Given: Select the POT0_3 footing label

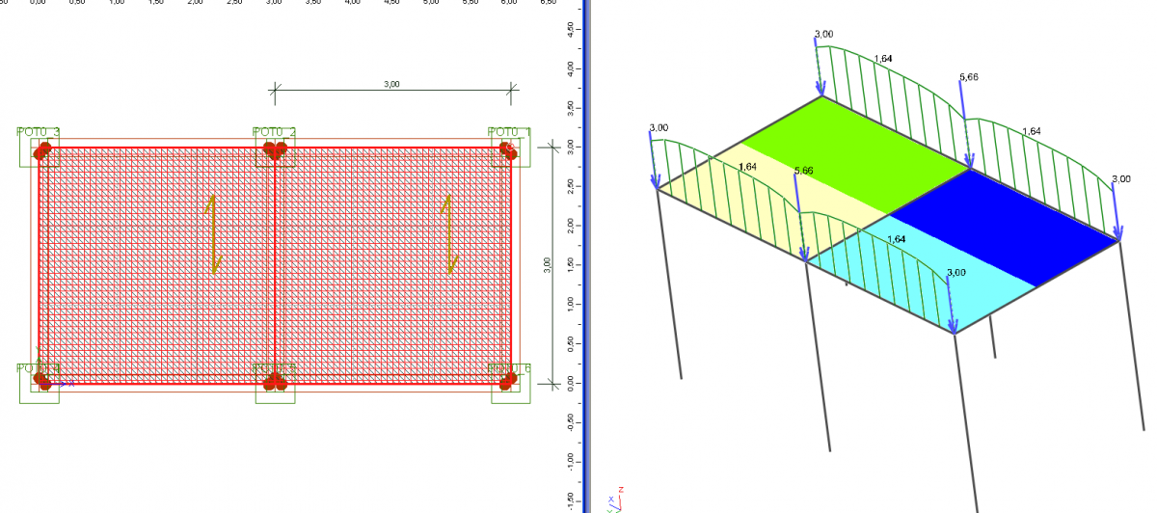Looking at the screenshot, I should (39, 132).
